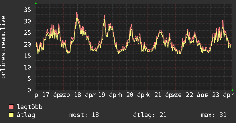Screen dimensions: 236x123
Task: Click the x-axis date label 21
Action: click(158, 95)
